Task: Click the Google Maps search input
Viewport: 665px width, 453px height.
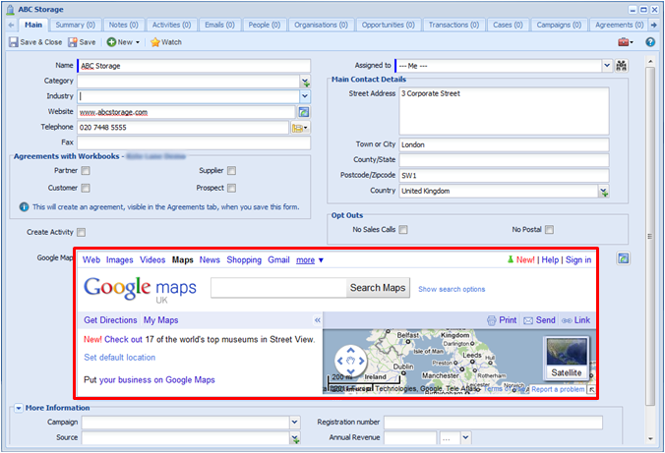Action: [x=278, y=288]
